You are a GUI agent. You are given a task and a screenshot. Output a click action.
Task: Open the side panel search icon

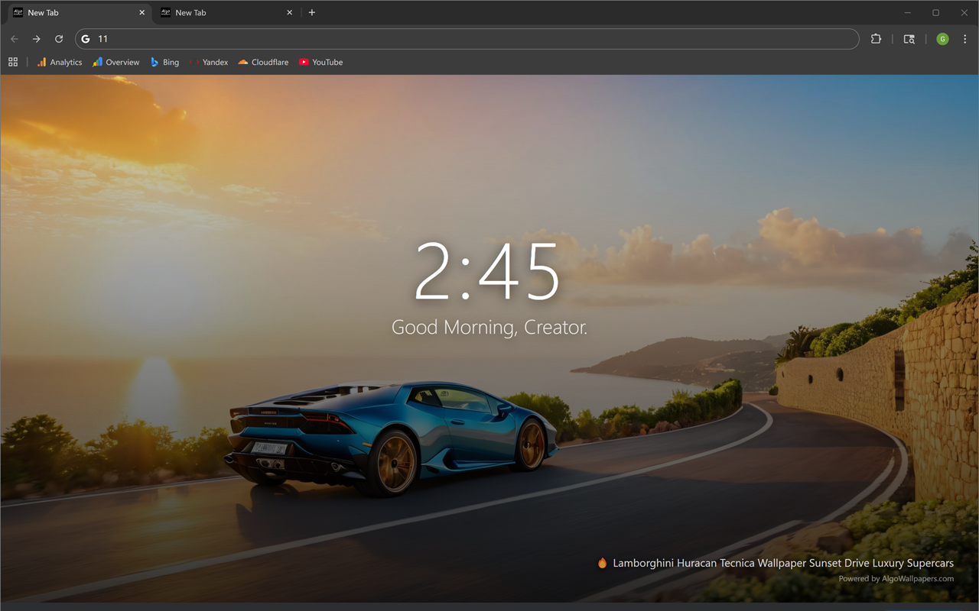[x=909, y=39]
